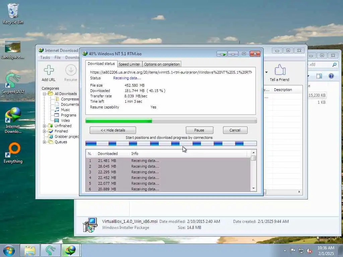The width and height of the screenshot is (343, 257).
Task: Open the Downloads menu in IDM
Action: 72,58
